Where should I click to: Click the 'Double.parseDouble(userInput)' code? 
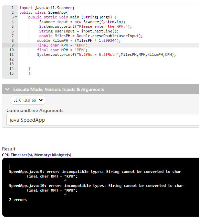(x=108, y=36)
